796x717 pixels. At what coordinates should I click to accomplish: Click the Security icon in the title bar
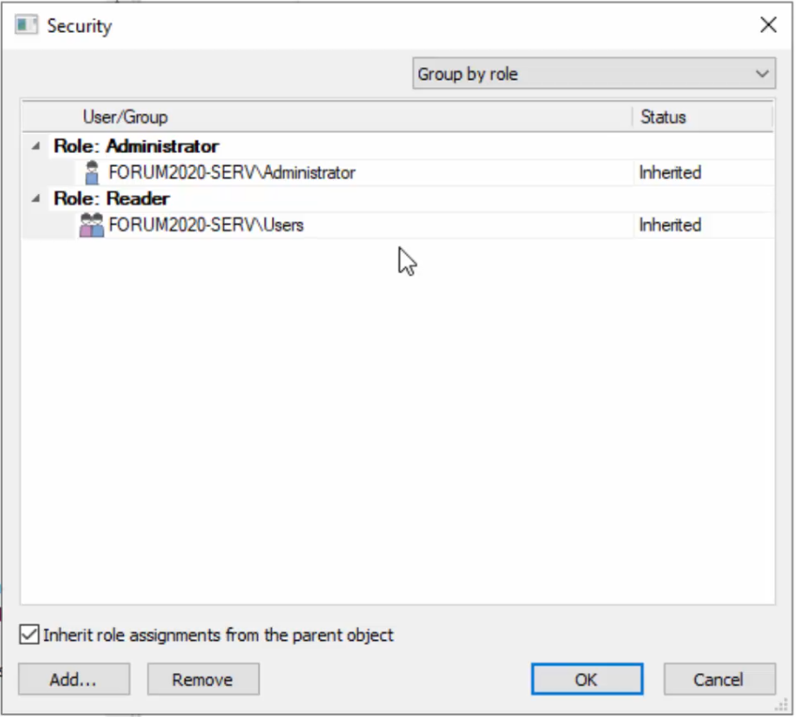click(x=26, y=25)
